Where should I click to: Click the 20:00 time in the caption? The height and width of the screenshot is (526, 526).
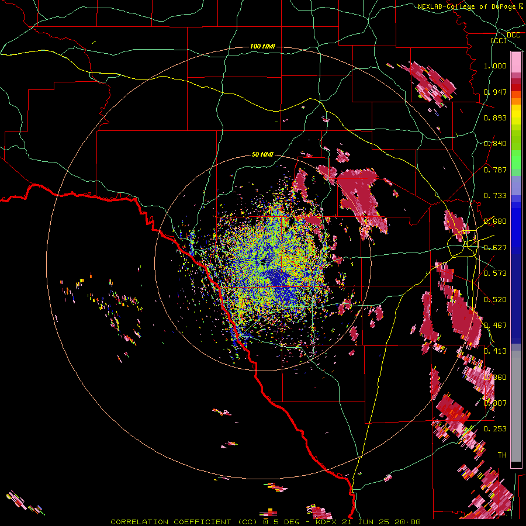click(x=408, y=522)
